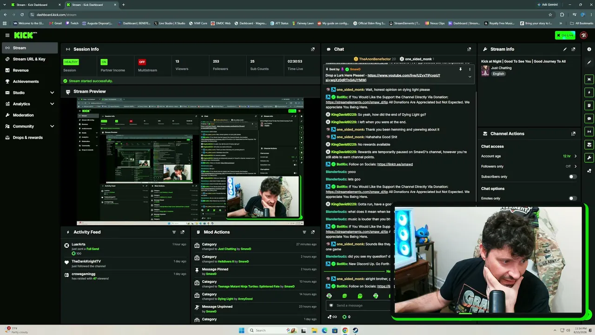
Task: Toggle the chat widget in the right sidebar
Action: click(589, 119)
